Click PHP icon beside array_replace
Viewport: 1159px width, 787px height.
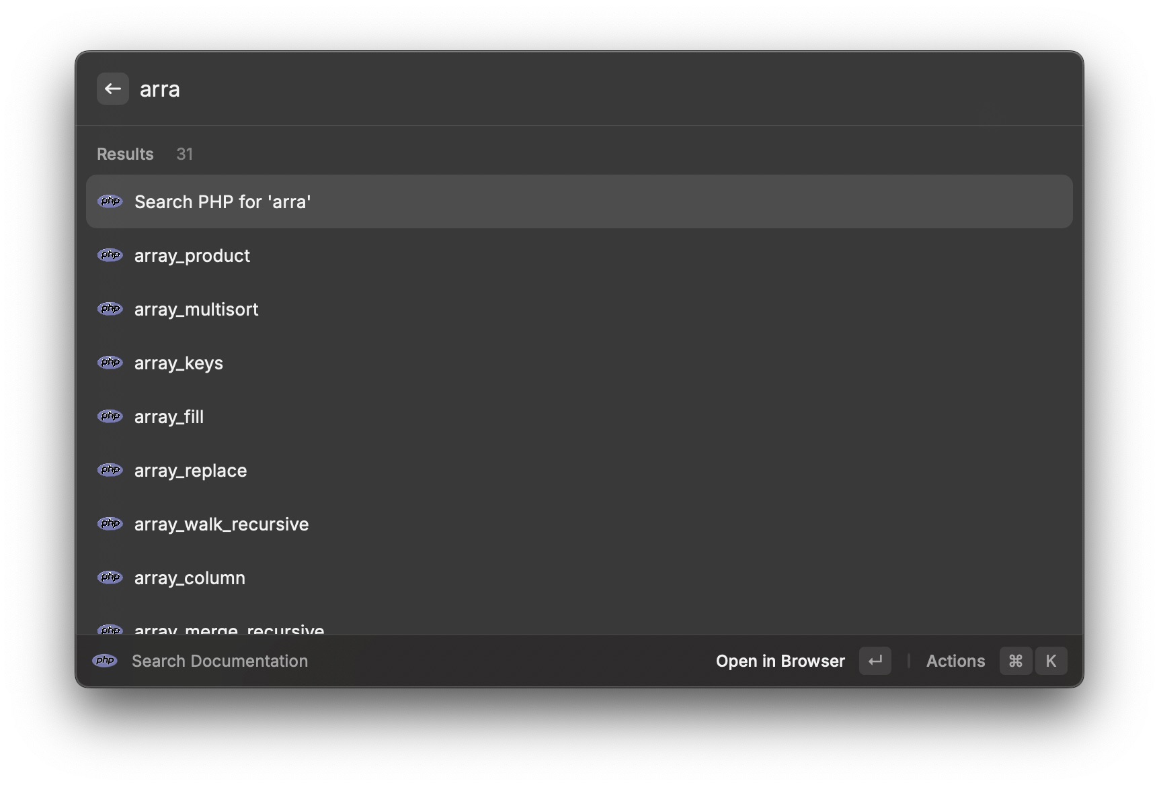110,470
